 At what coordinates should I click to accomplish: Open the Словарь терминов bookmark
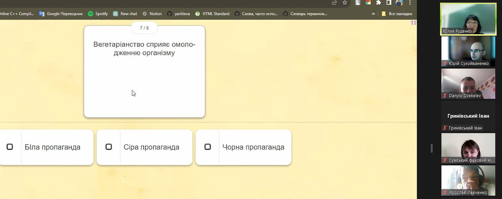pos(305,14)
